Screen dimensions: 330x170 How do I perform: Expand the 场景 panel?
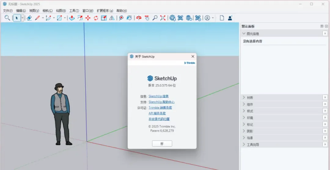[x=244, y=138]
